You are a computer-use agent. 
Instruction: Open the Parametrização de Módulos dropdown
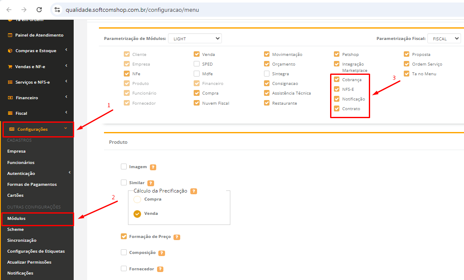(x=195, y=39)
